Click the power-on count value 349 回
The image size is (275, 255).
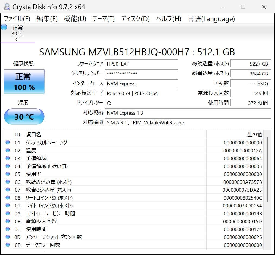tap(251, 93)
